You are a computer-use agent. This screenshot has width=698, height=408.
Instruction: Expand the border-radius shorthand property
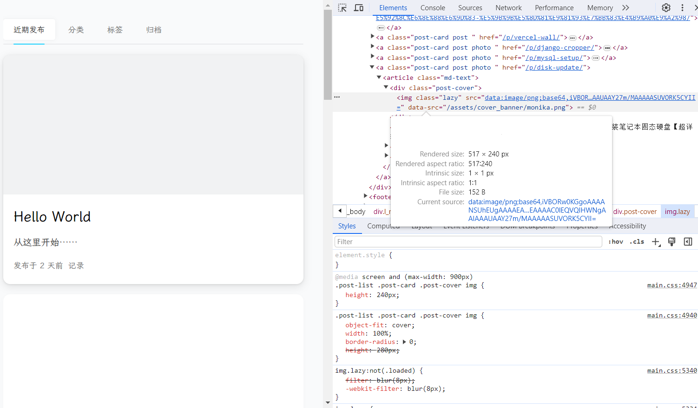(x=404, y=342)
